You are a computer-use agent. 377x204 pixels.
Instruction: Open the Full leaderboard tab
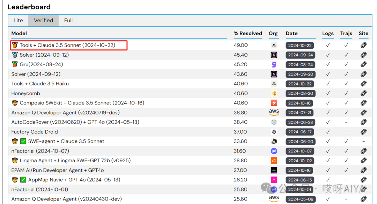click(x=68, y=21)
